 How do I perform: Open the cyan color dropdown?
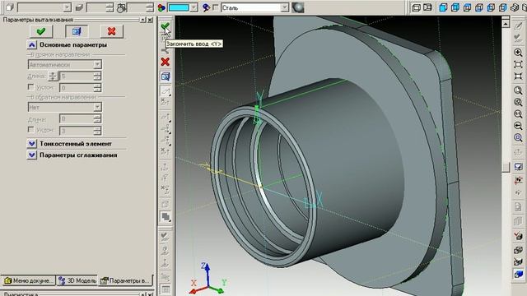click(194, 7)
